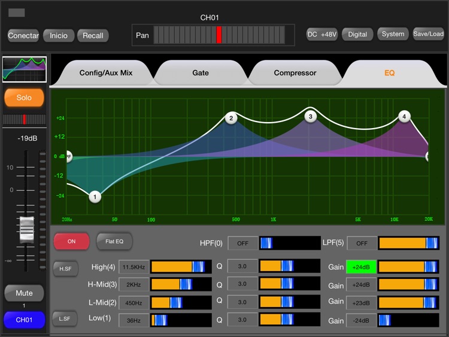Adjust the LPF(5) frequency slider
The height and width of the screenshot is (337, 449).
[x=408, y=243]
